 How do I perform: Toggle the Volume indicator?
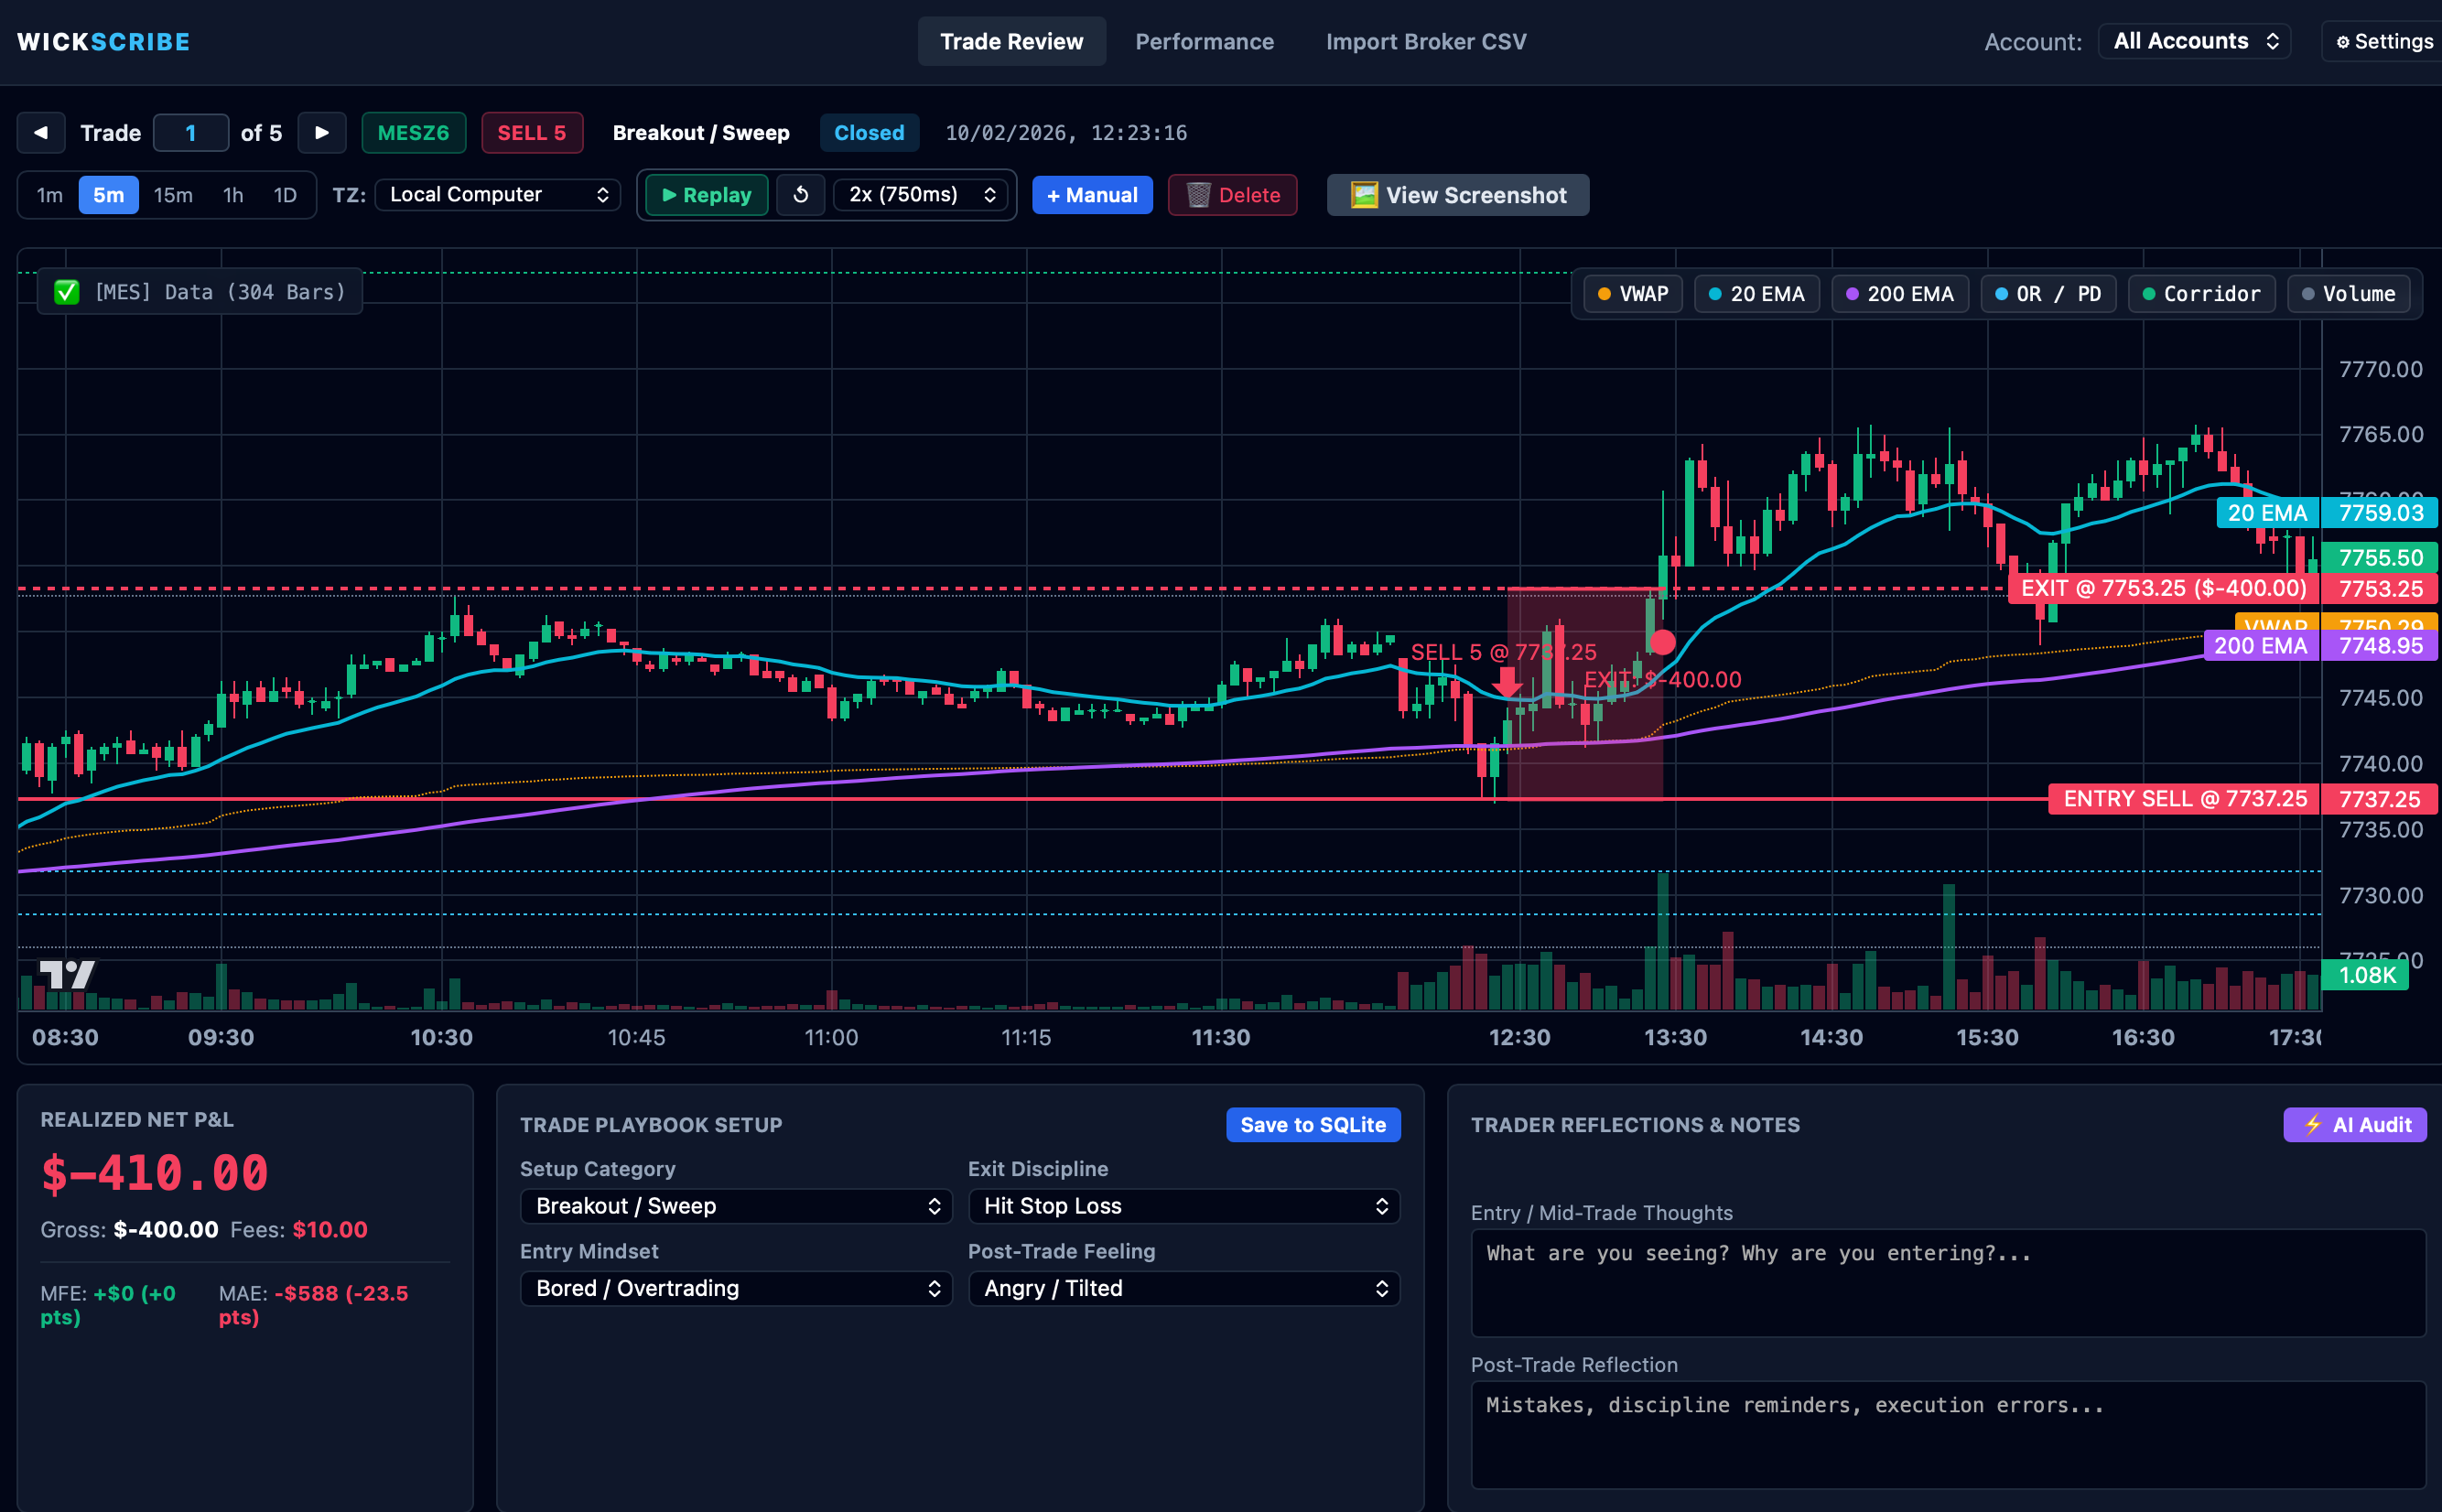tap(2348, 294)
